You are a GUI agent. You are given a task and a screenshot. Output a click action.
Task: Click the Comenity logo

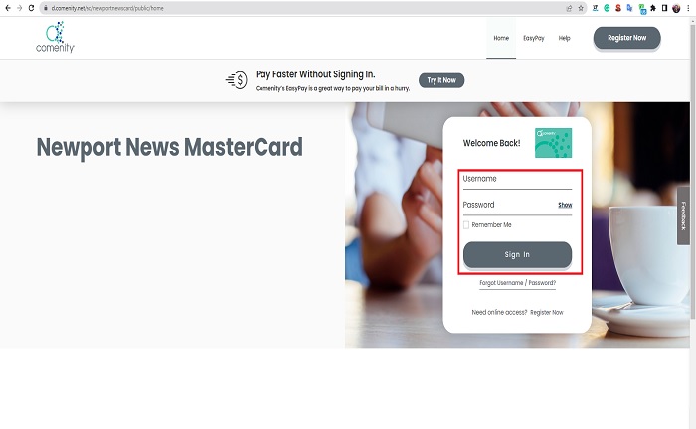[x=55, y=37]
